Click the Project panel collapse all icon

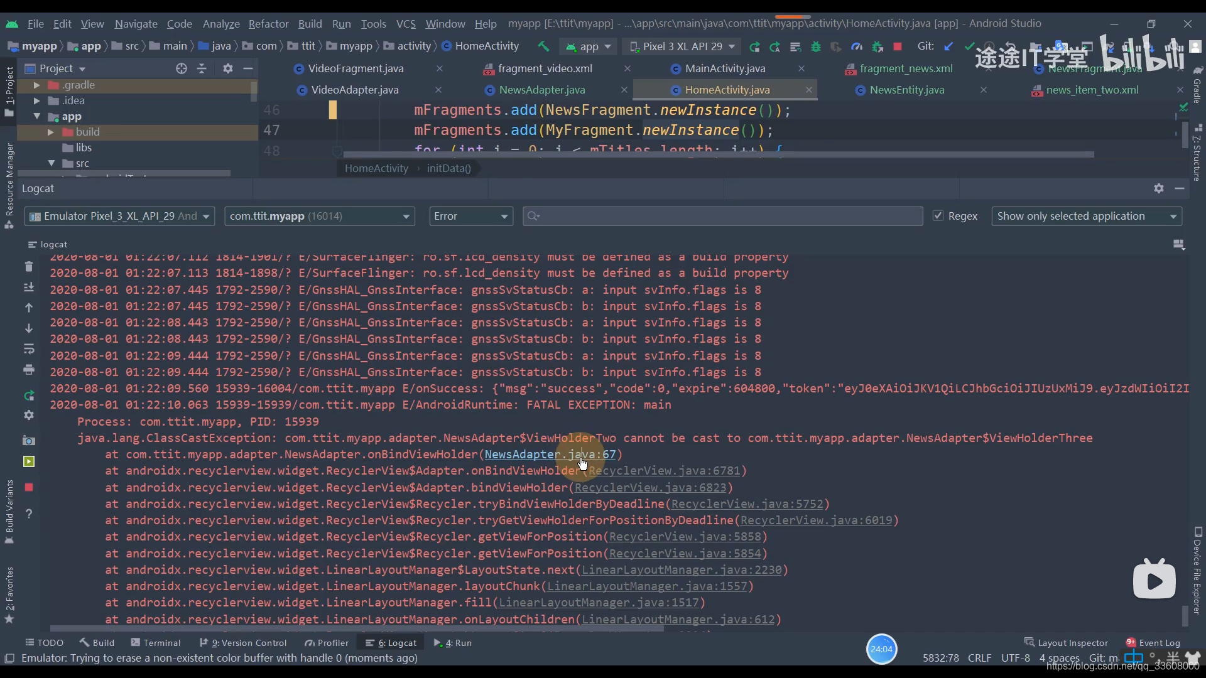(202, 68)
